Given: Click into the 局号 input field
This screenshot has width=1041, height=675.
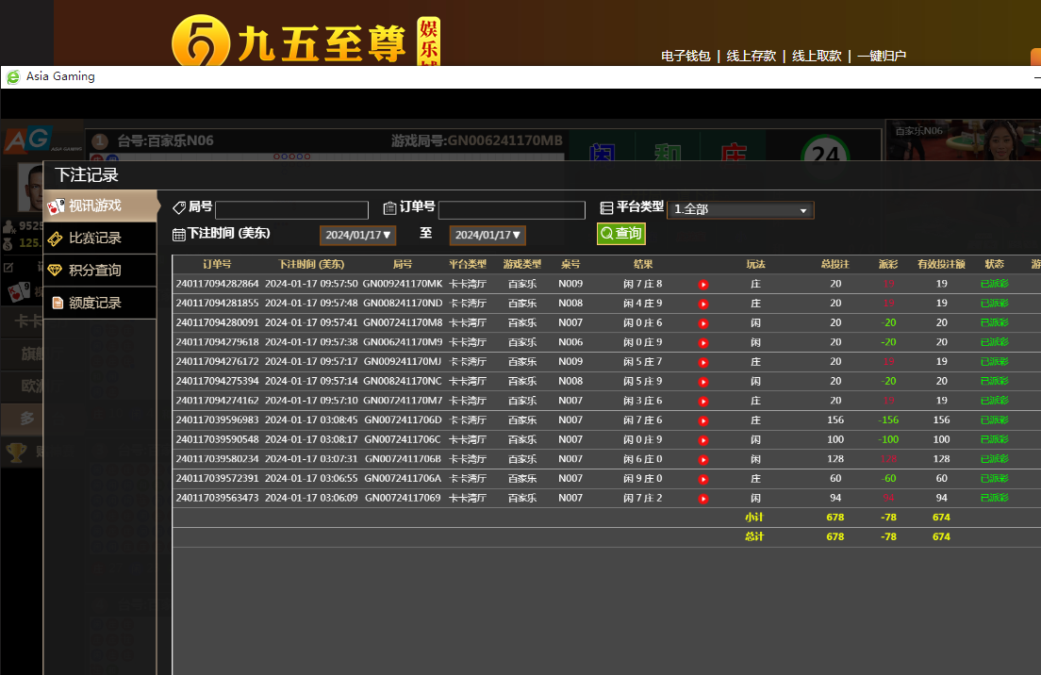Looking at the screenshot, I should click(291, 210).
